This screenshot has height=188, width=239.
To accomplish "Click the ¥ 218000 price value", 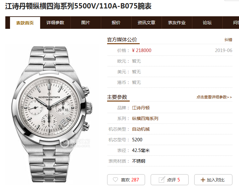I will pos(142,50).
